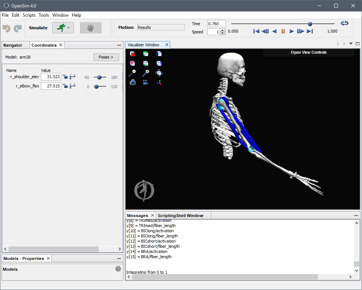Open the File menu
This screenshot has height=290, width=362.
[x=5, y=15]
